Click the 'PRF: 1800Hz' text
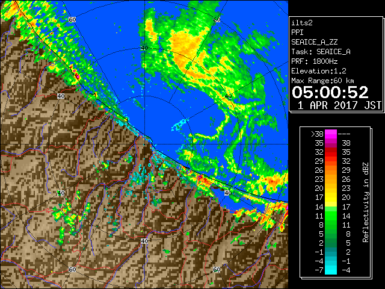Screen dimensions: 385x289 [314, 61]
